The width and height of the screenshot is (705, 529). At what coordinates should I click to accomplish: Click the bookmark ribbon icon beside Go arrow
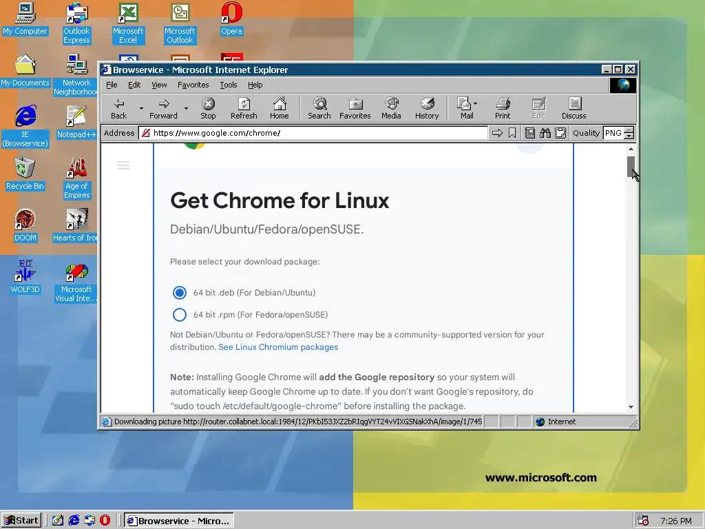pyautogui.click(x=512, y=133)
